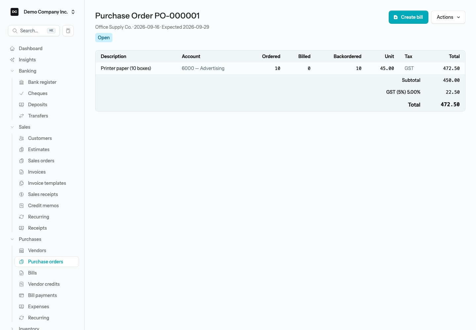This screenshot has width=476, height=330.
Task: Open Customers link
Action: click(40, 138)
